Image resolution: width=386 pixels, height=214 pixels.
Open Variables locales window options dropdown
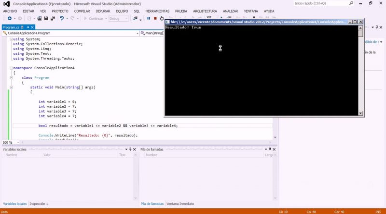click(x=126, y=149)
